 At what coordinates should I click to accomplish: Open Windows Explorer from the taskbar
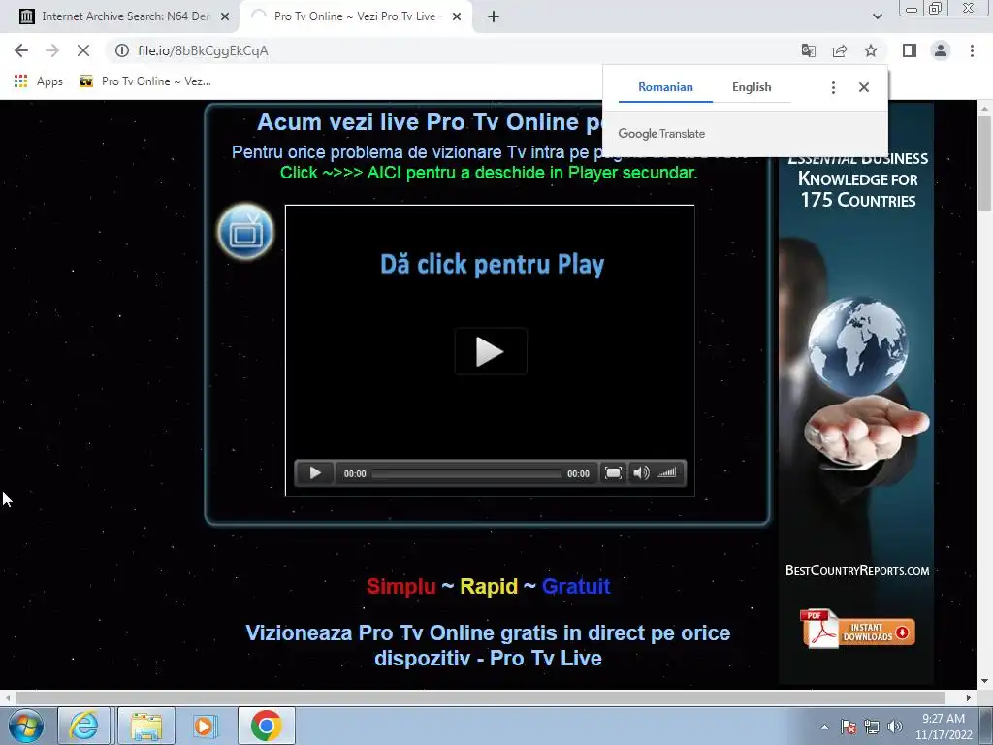pos(146,726)
